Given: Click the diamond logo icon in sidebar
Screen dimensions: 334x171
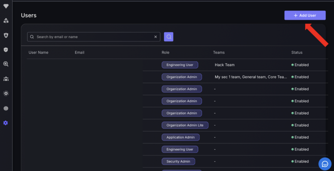Looking at the screenshot, I should (6, 6).
